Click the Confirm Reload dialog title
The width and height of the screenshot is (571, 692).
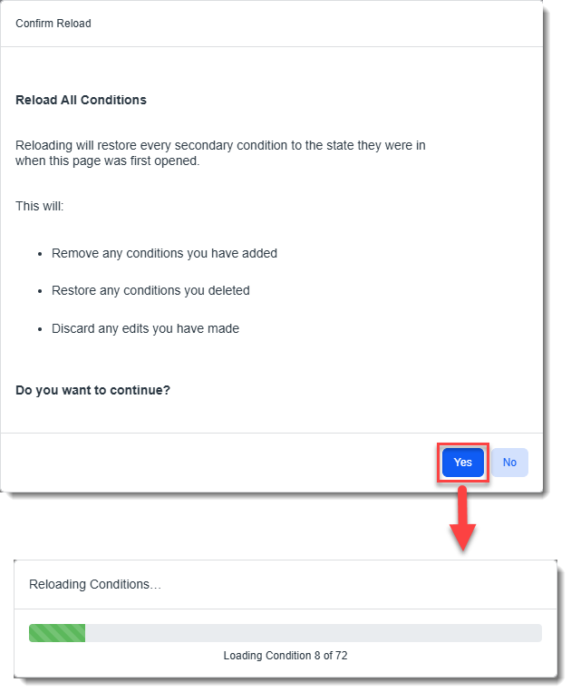(53, 24)
